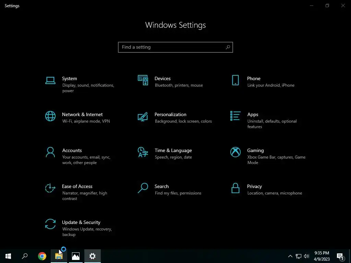Open the Action Center notification icon
Viewport: 351px width, 263px height.
tap(340, 256)
